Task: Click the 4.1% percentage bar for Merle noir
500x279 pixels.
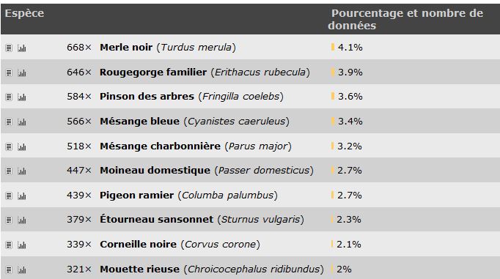Action: pos(333,47)
